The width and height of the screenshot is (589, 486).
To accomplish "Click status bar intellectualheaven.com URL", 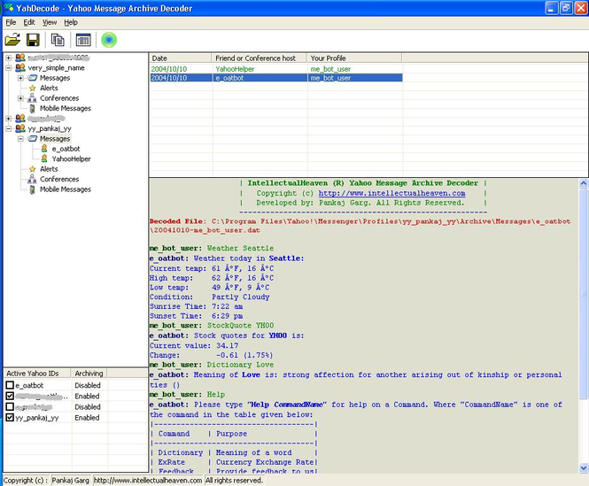I will [148, 481].
